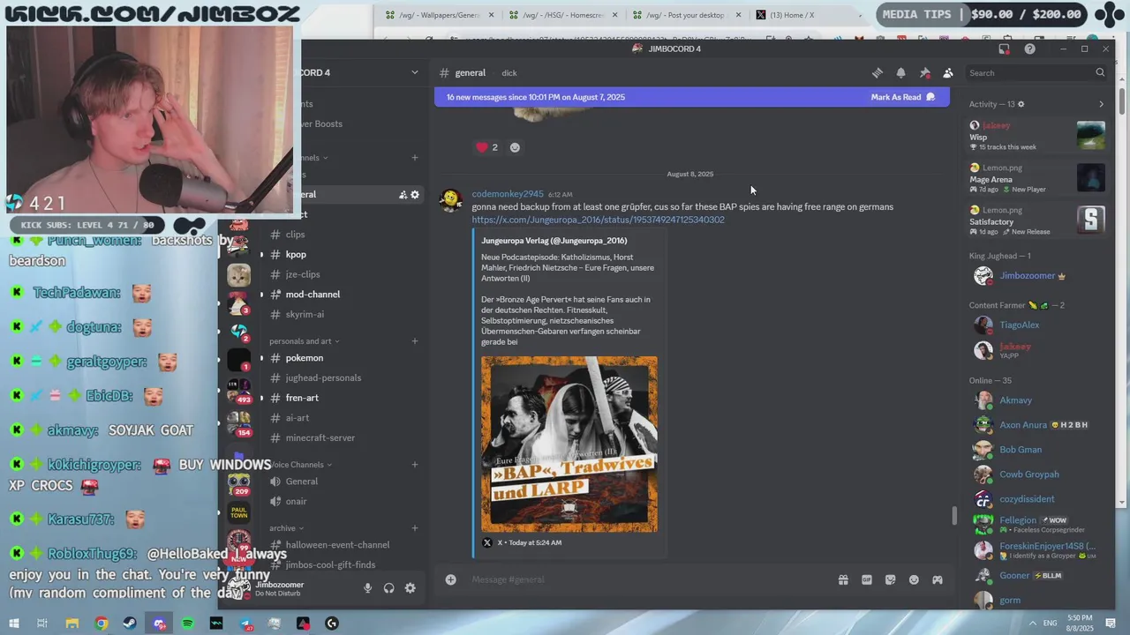This screenshot has width=1130, height=635.
Task: Collapse the archive category
Action: 287,528
